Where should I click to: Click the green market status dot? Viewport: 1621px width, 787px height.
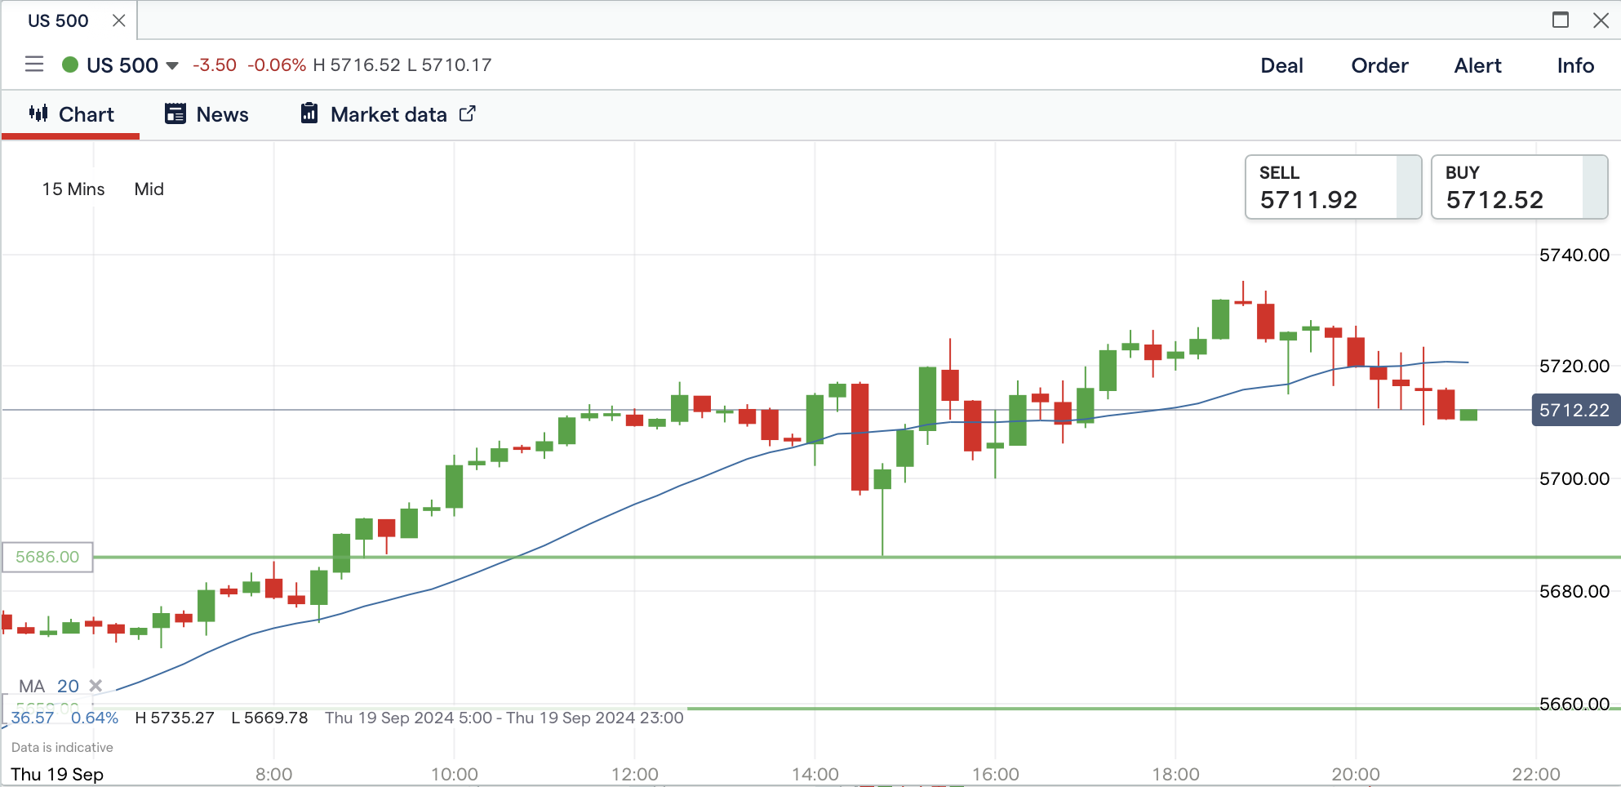pyautogui.click(x=70, y=64)
